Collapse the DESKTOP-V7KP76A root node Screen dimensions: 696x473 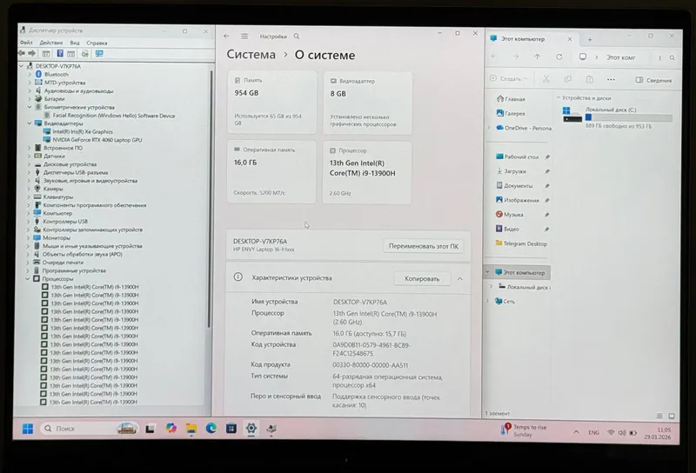[21, 66]
